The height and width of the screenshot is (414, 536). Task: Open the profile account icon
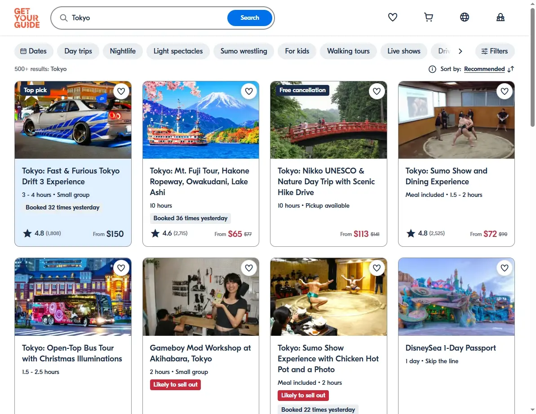[501, 17]
